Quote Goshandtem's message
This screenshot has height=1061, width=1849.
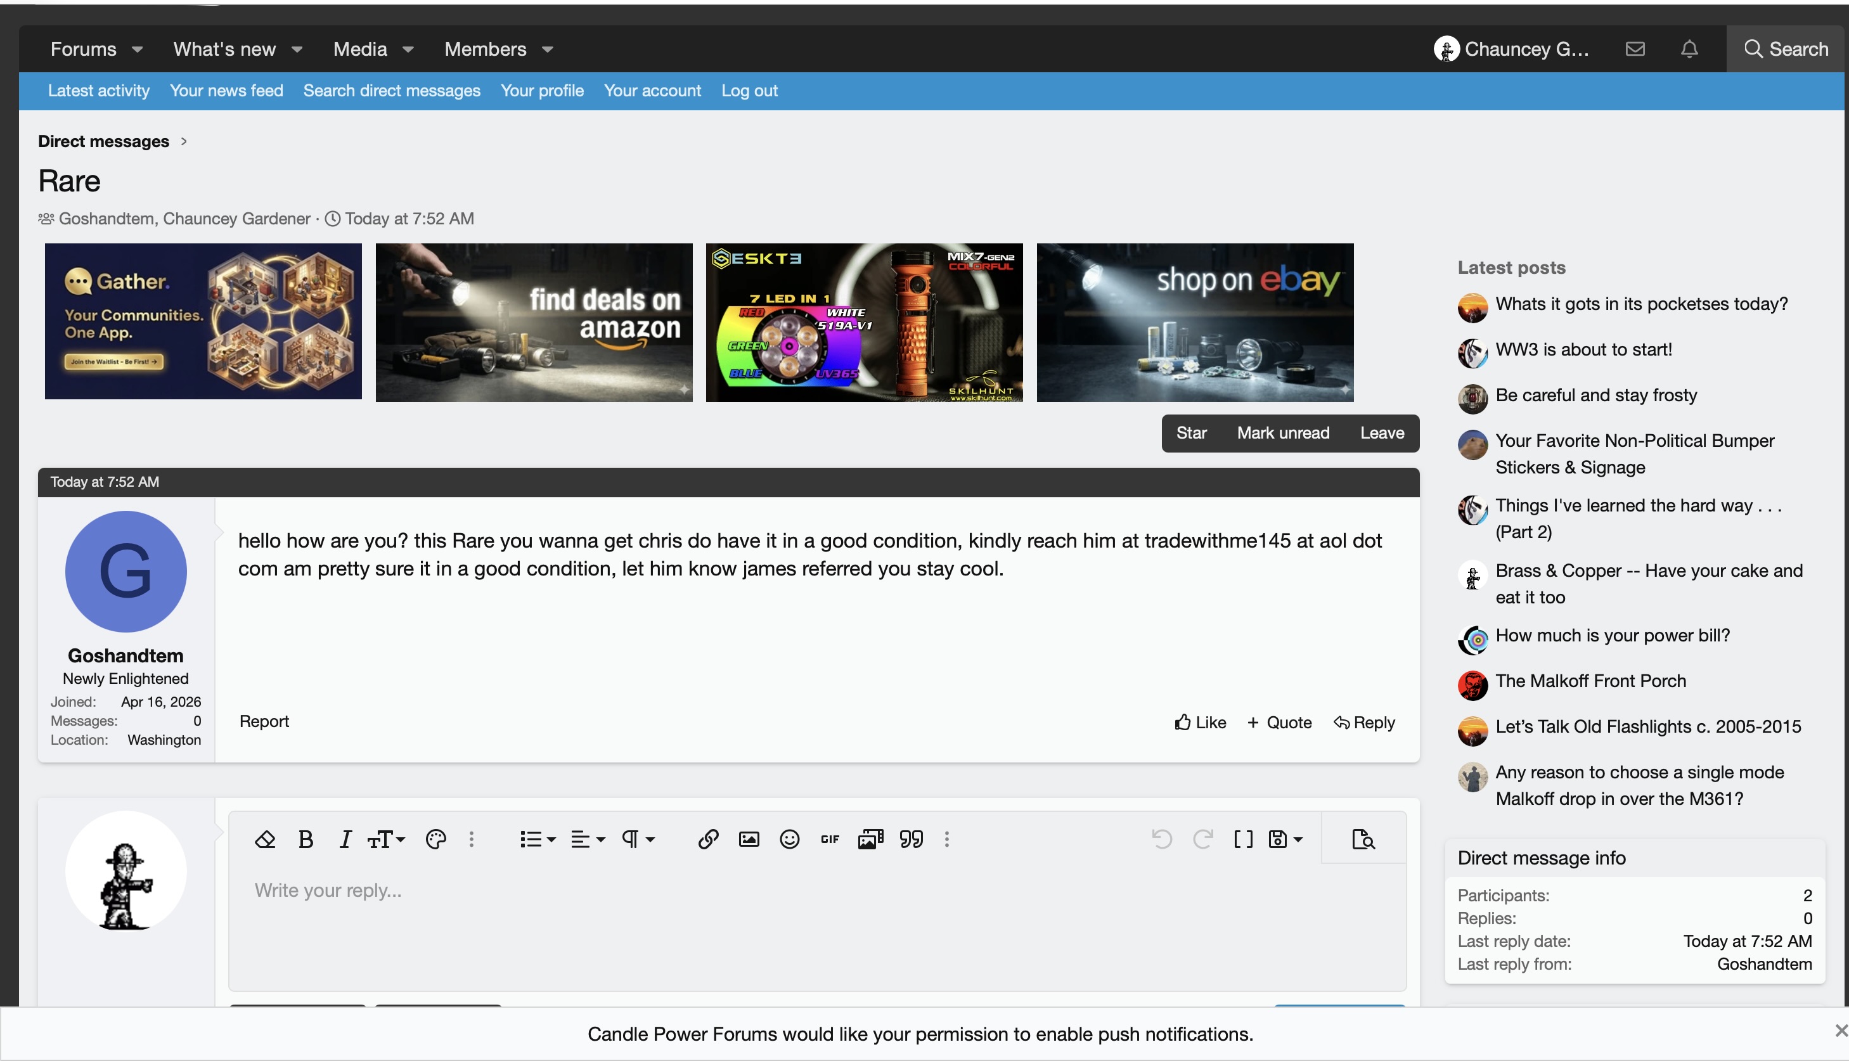coord(1279,722)
